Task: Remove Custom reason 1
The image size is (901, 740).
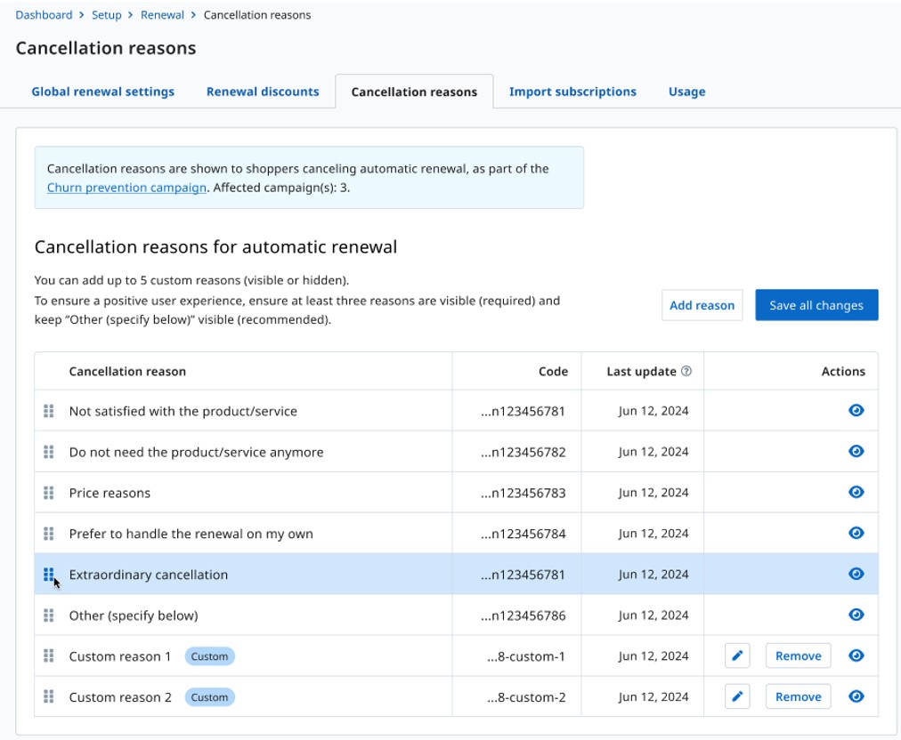Action: pos(798,656)
